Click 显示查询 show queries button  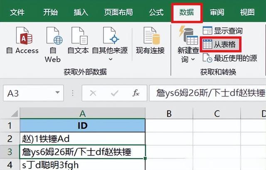point(222,30)
